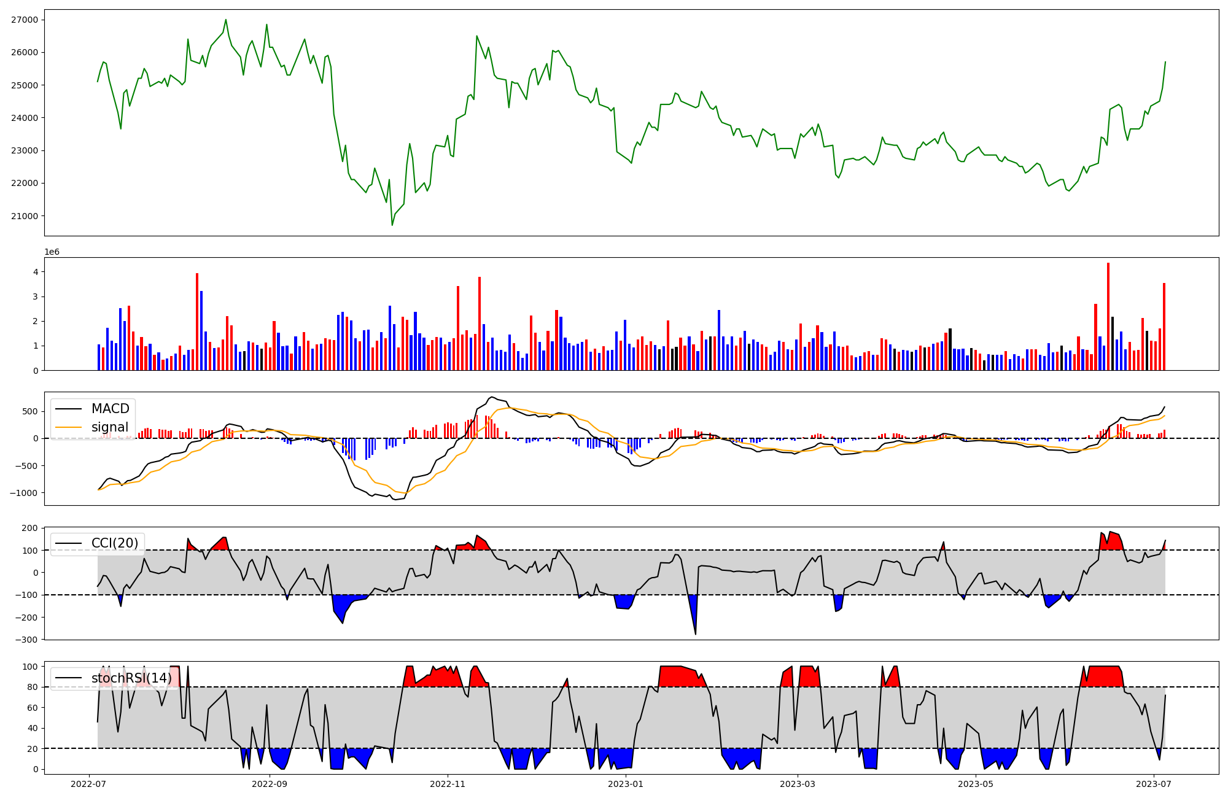Click the 2023-07 date tick label
This screenshot has width=1228, height=798.
(1154, 784)
